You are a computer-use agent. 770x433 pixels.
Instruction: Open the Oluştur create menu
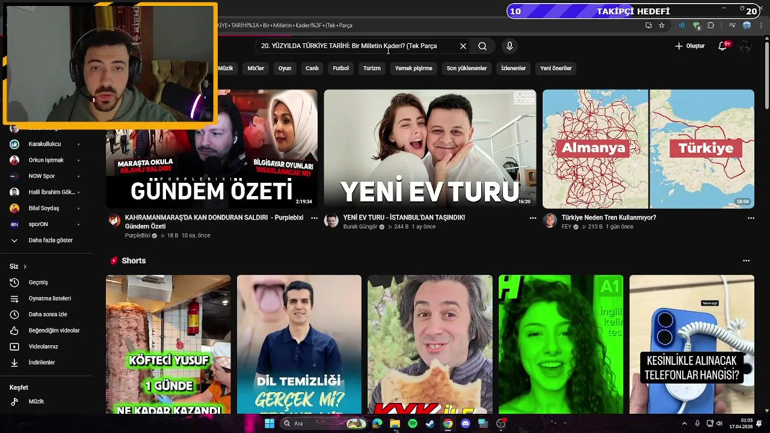point(689,46)
